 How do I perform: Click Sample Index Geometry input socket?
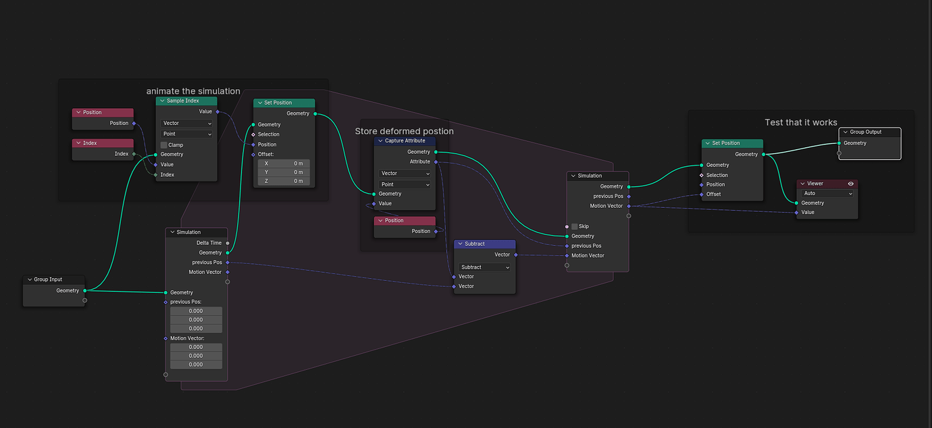(155, 155)
